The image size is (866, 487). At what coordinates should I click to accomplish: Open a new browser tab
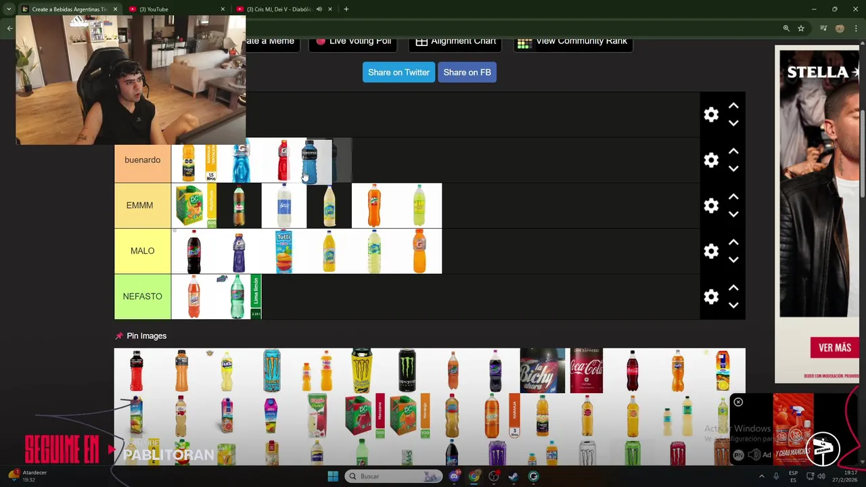click(346, 9)
